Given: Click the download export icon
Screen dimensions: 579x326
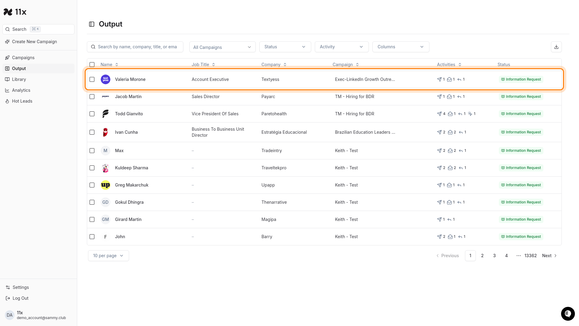Looking at the screenshot, I should (556, 47).
